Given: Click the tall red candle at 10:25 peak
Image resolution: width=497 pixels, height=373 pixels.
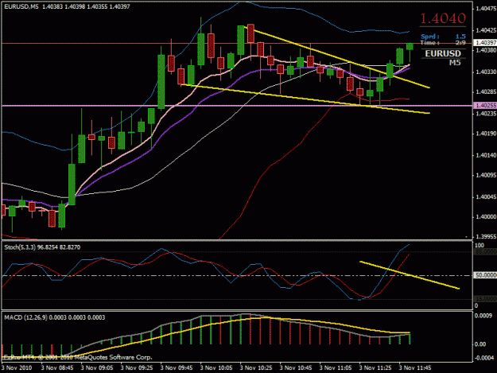Looking at the screenshot, I should pos(250,33).
